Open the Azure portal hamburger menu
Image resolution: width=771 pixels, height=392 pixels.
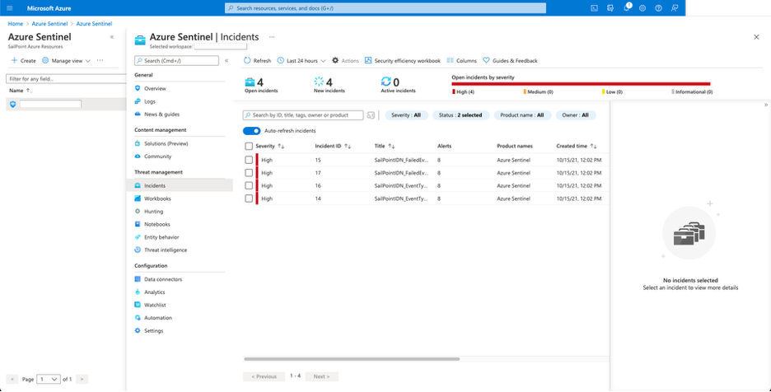(10, 8)
